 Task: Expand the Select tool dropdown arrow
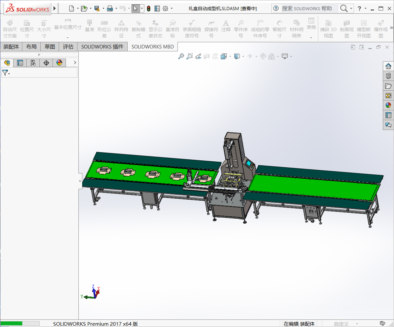[142, 9]
